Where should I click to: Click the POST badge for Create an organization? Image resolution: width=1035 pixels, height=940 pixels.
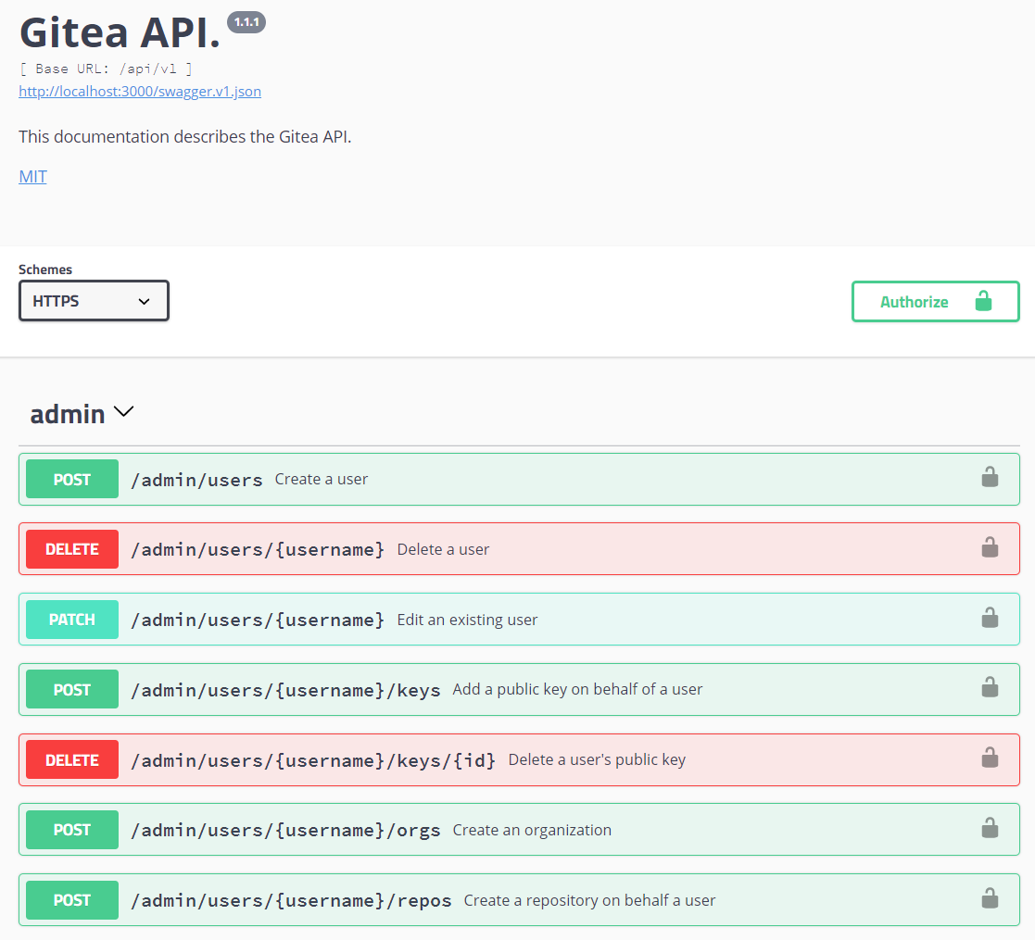[72, 830]
